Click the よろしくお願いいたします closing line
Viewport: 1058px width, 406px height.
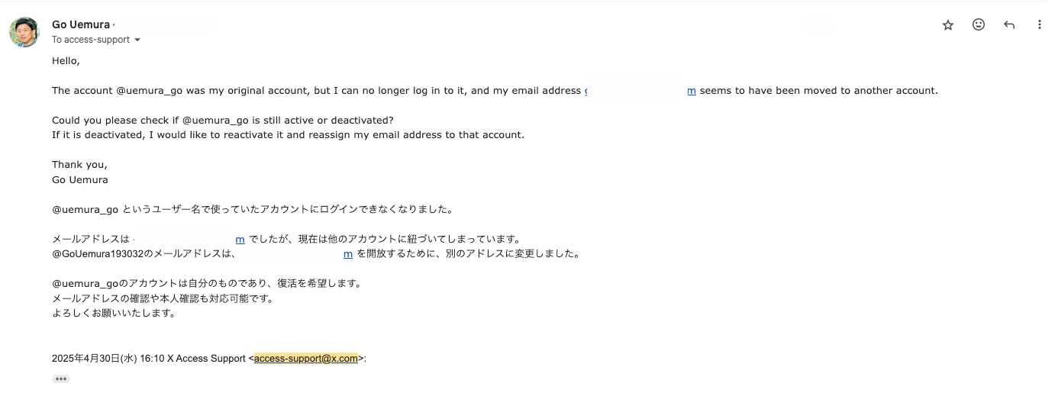114,313
